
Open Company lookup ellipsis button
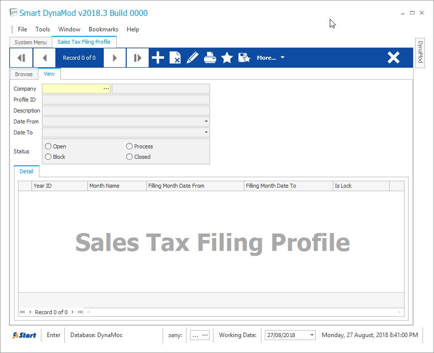[106, 89]
